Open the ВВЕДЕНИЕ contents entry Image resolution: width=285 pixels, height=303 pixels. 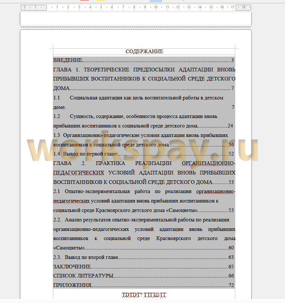tap(143, 60)
